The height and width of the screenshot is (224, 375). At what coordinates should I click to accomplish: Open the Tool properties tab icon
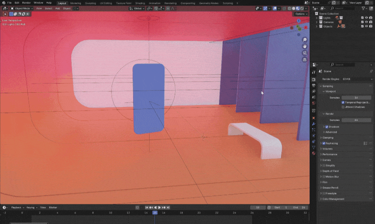(x=314, y=71)
